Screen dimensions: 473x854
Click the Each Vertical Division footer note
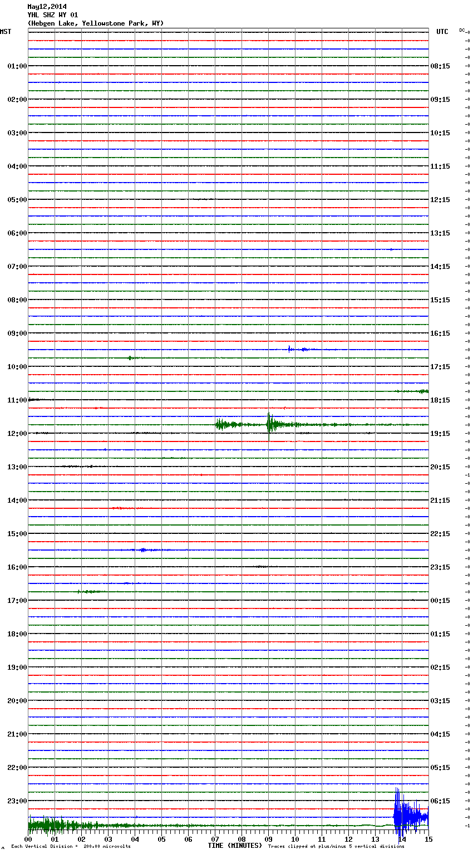(x=71, y=846)
